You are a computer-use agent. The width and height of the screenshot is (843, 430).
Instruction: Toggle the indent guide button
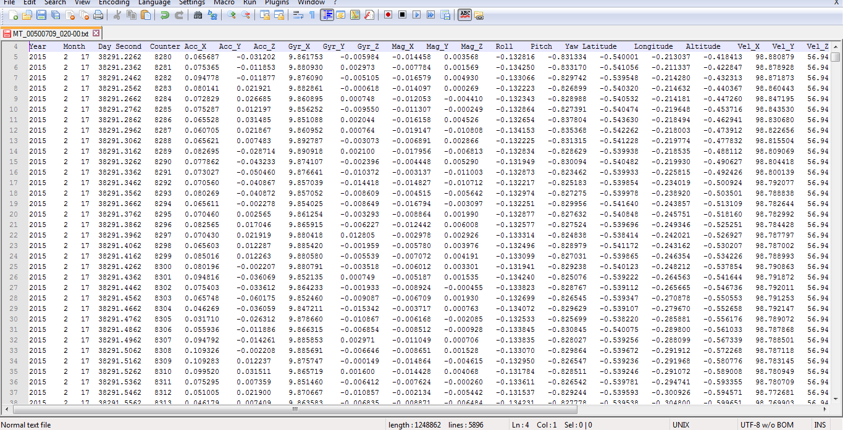(x=326, y=15)
